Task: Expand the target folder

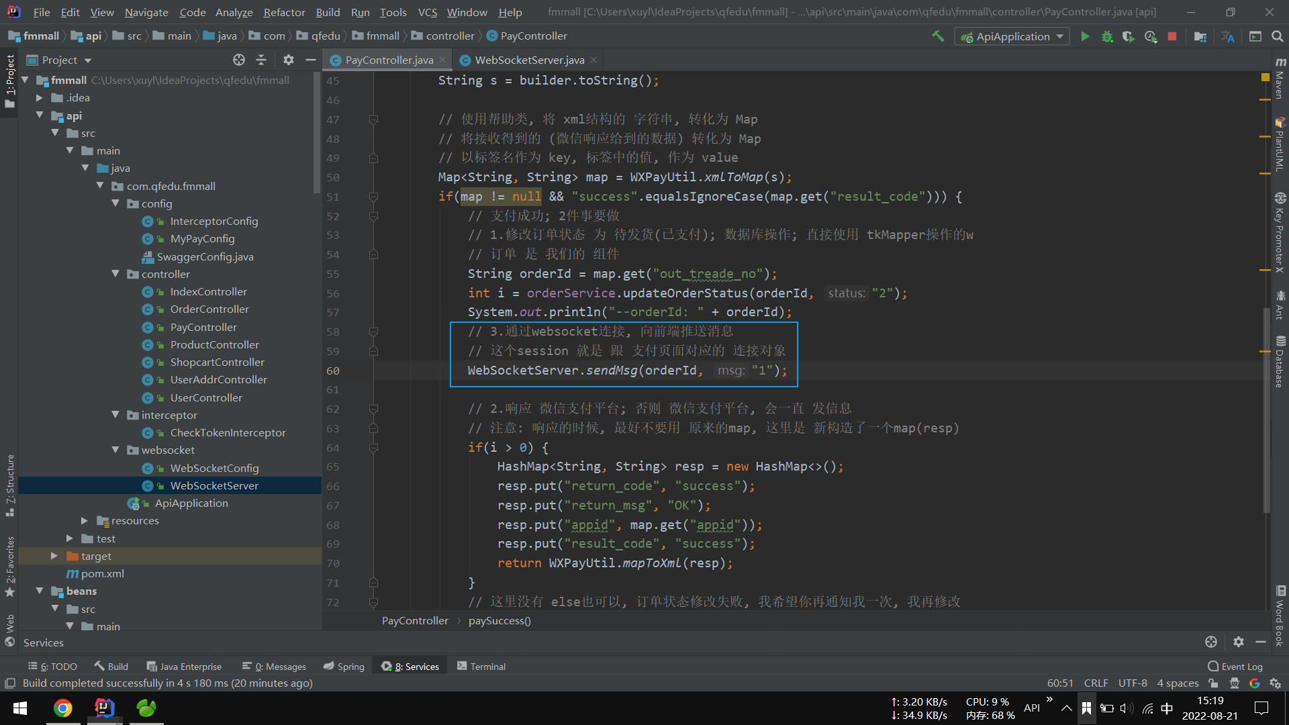Action: point(54,556)
